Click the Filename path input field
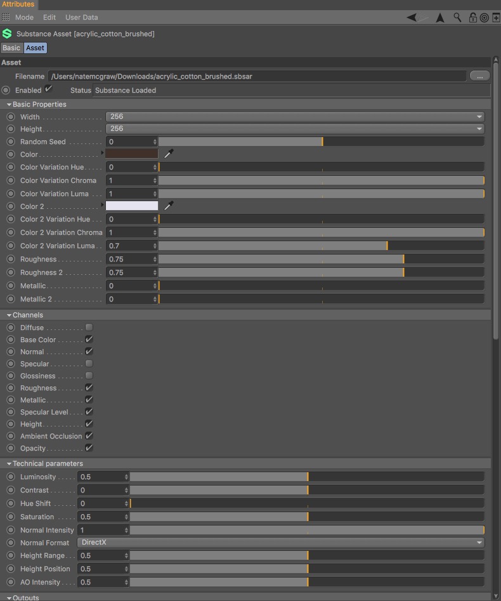The width and height of the screenshot is (501, 601). [257, 76]
